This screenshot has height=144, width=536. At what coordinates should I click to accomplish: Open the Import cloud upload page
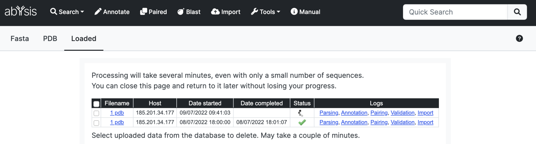pos(226,12)
